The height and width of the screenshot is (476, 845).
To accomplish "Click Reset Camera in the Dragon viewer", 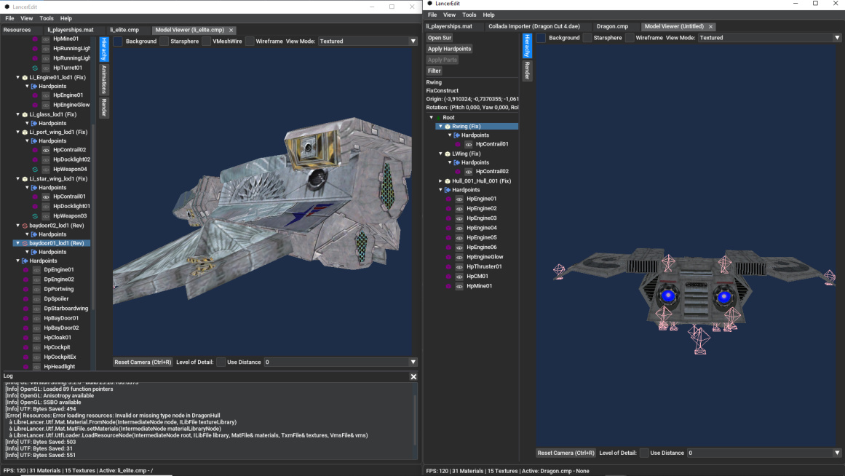I will (566, 453).
